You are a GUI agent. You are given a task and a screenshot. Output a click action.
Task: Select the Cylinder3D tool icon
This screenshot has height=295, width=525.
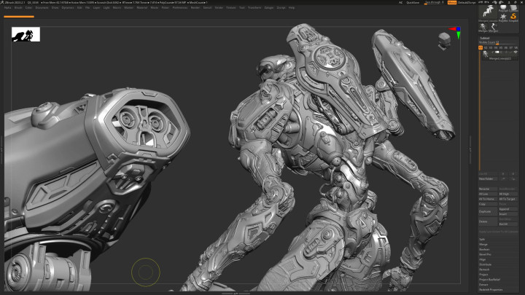[516, 6]
